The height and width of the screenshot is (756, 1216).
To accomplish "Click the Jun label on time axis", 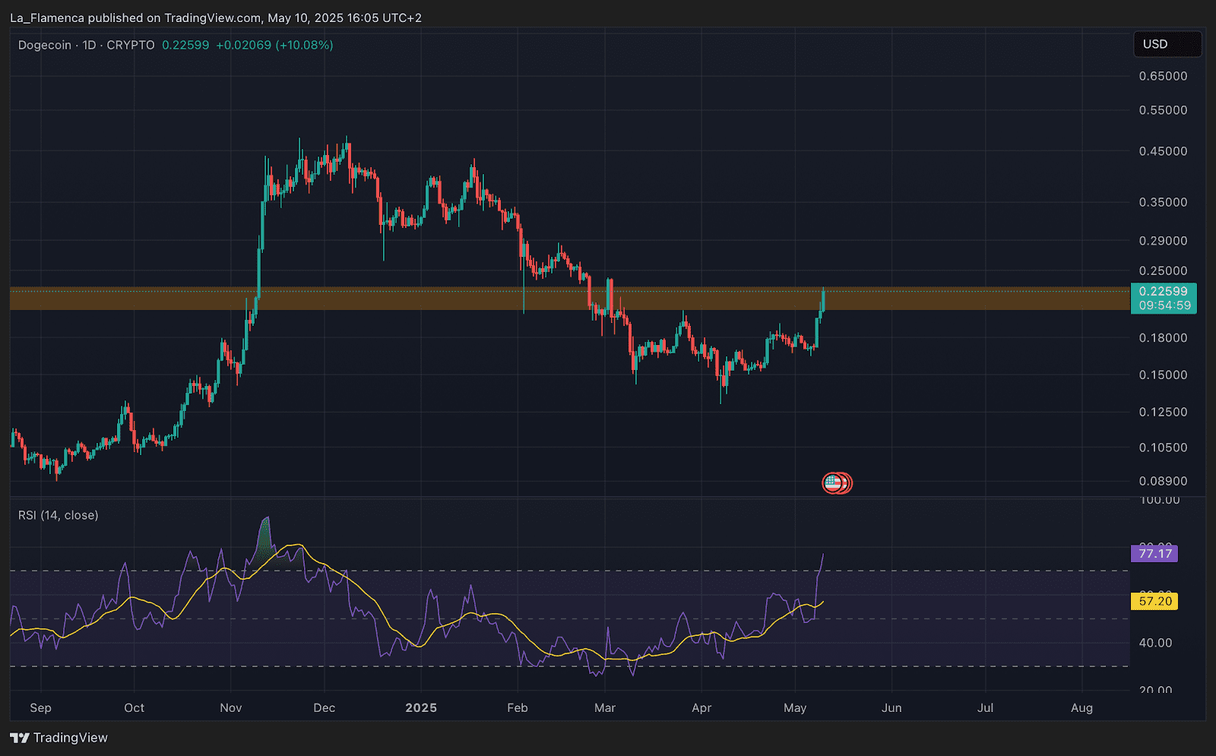I will pos(891,708).
